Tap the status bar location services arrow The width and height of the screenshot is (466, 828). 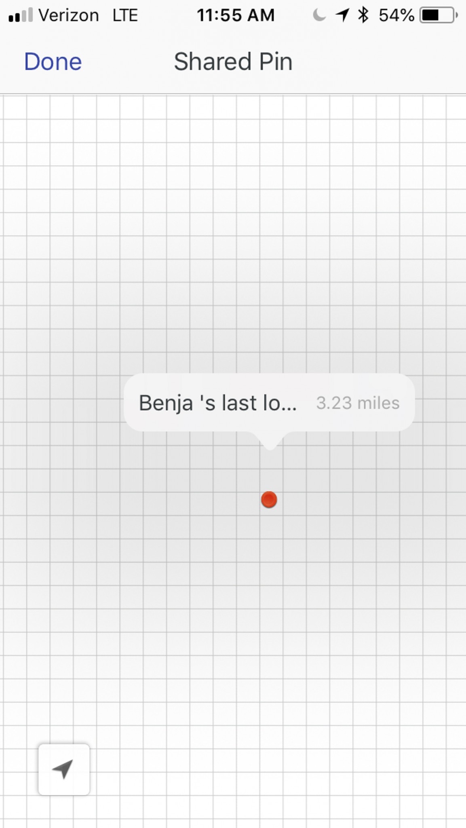coord(342,15)
